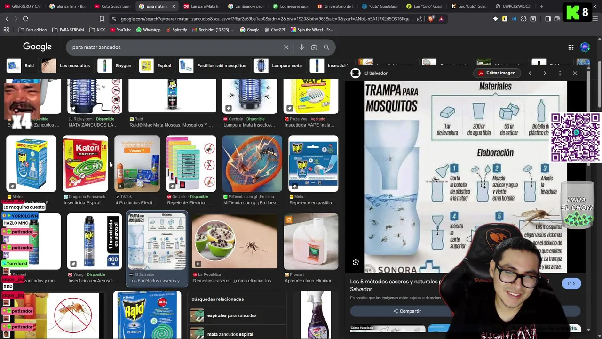Open the bookmarks apps grid icon
Screen dimensions: 602x339
(6, 30)
